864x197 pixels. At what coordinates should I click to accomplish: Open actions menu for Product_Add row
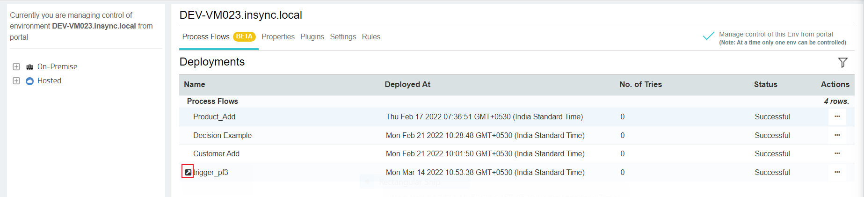(x=837, y=117)
